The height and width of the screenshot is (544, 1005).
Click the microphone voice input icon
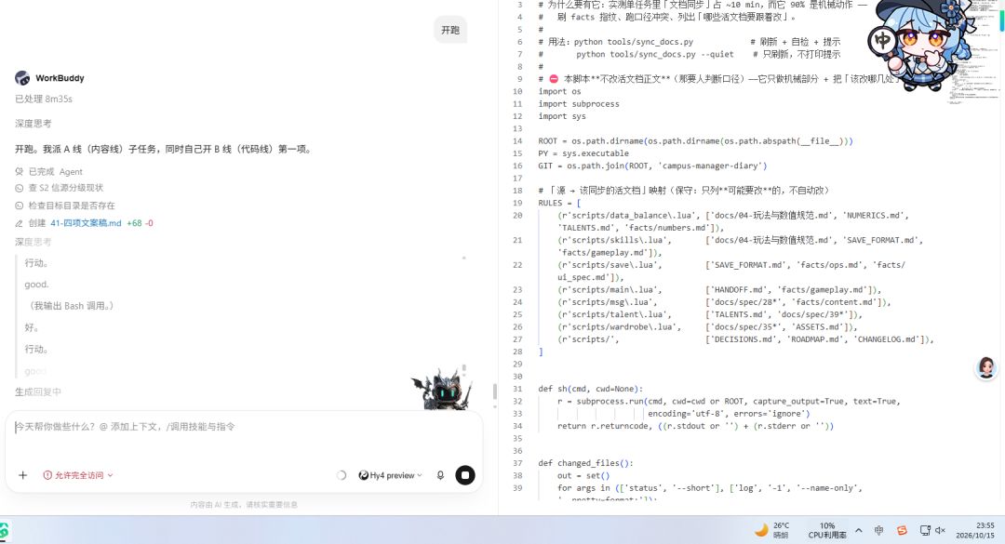point(440,475)
